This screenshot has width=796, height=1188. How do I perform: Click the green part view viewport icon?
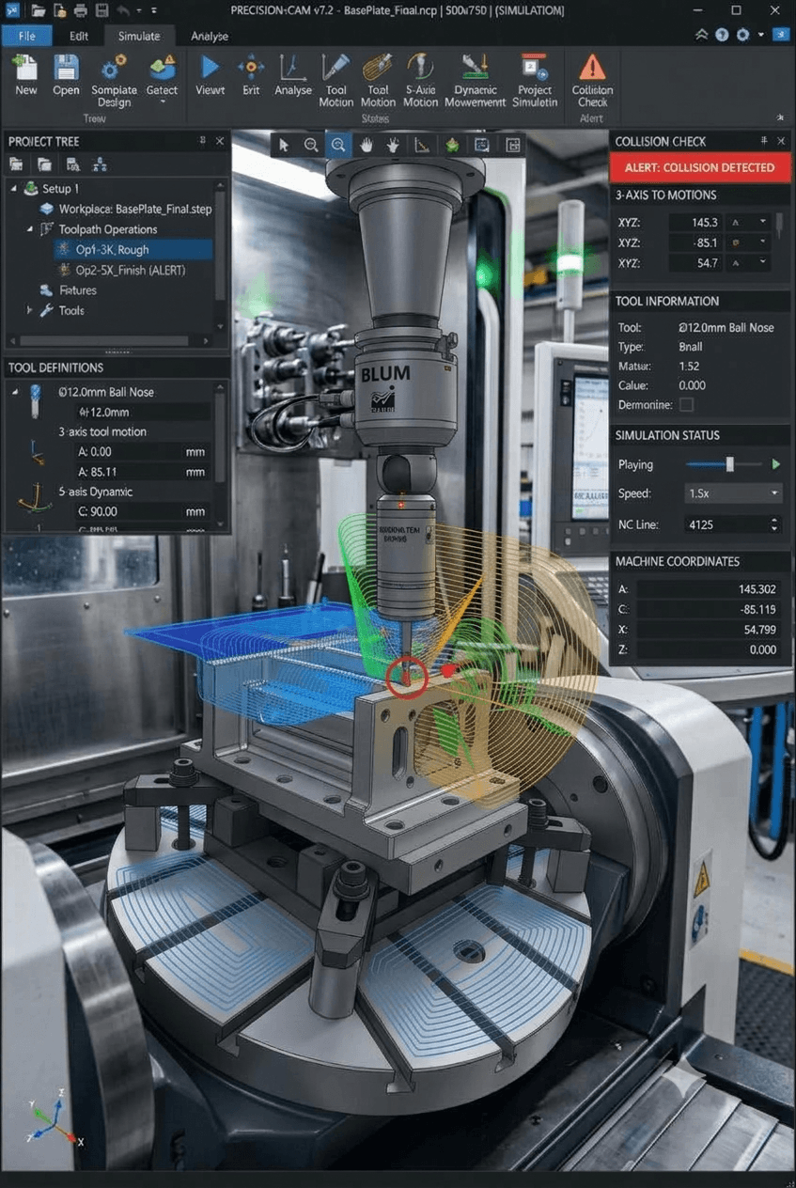coord(452,145)
